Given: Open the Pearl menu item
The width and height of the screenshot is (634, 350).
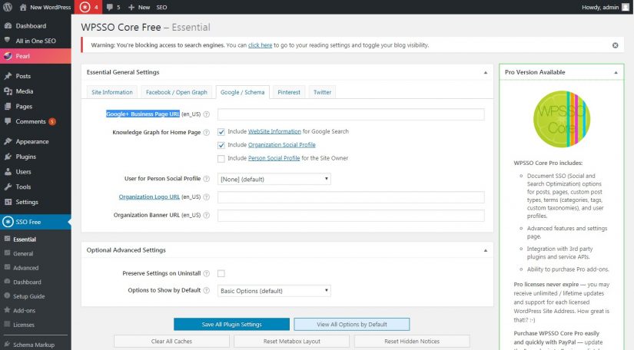Looking at the screenshot, I should click(35, 56).
